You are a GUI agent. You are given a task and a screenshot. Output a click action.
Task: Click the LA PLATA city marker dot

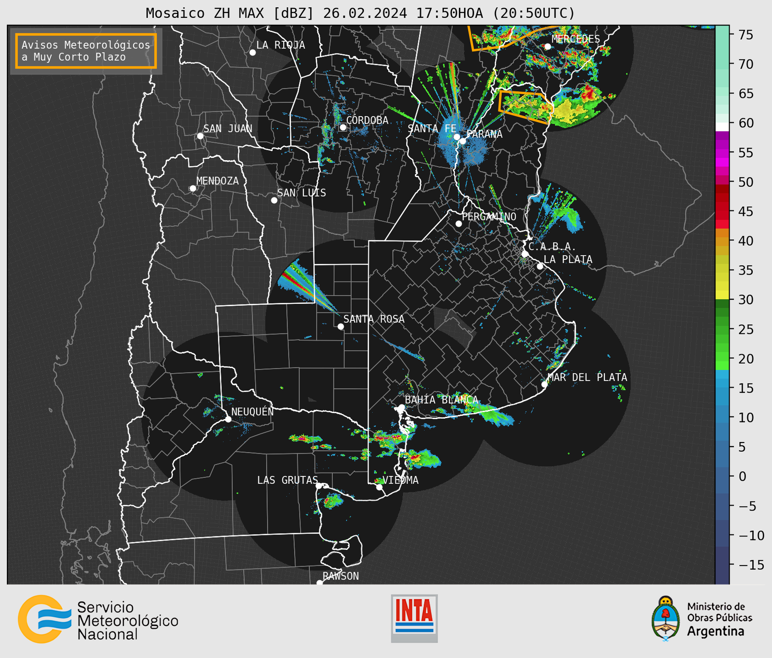(540, 266)
